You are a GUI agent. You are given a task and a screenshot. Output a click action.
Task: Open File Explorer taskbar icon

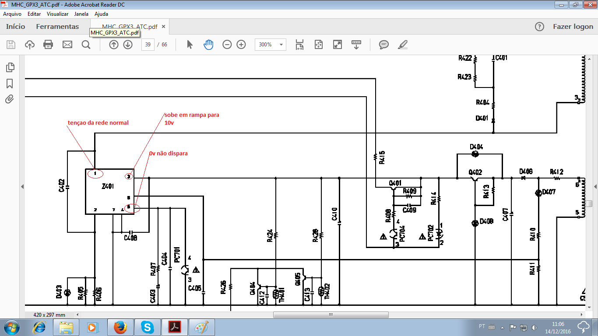[x=66, y=327]
